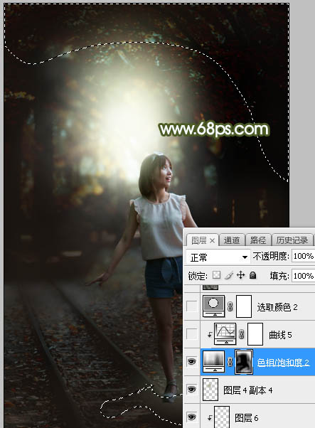
Task: Click the 色相/饱和度 2 black mask thumbnail
Action: pyautogui.click(x=244, y=362)
